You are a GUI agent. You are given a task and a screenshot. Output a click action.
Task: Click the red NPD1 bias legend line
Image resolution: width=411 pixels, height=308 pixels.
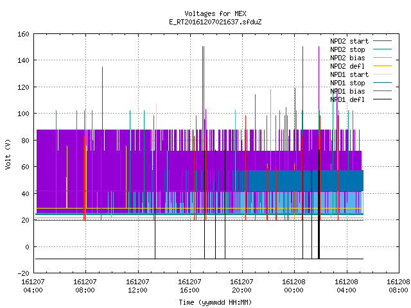[382, 91]
